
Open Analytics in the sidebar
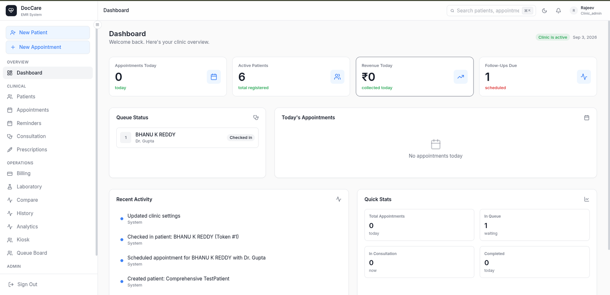[x=48, y=226]
